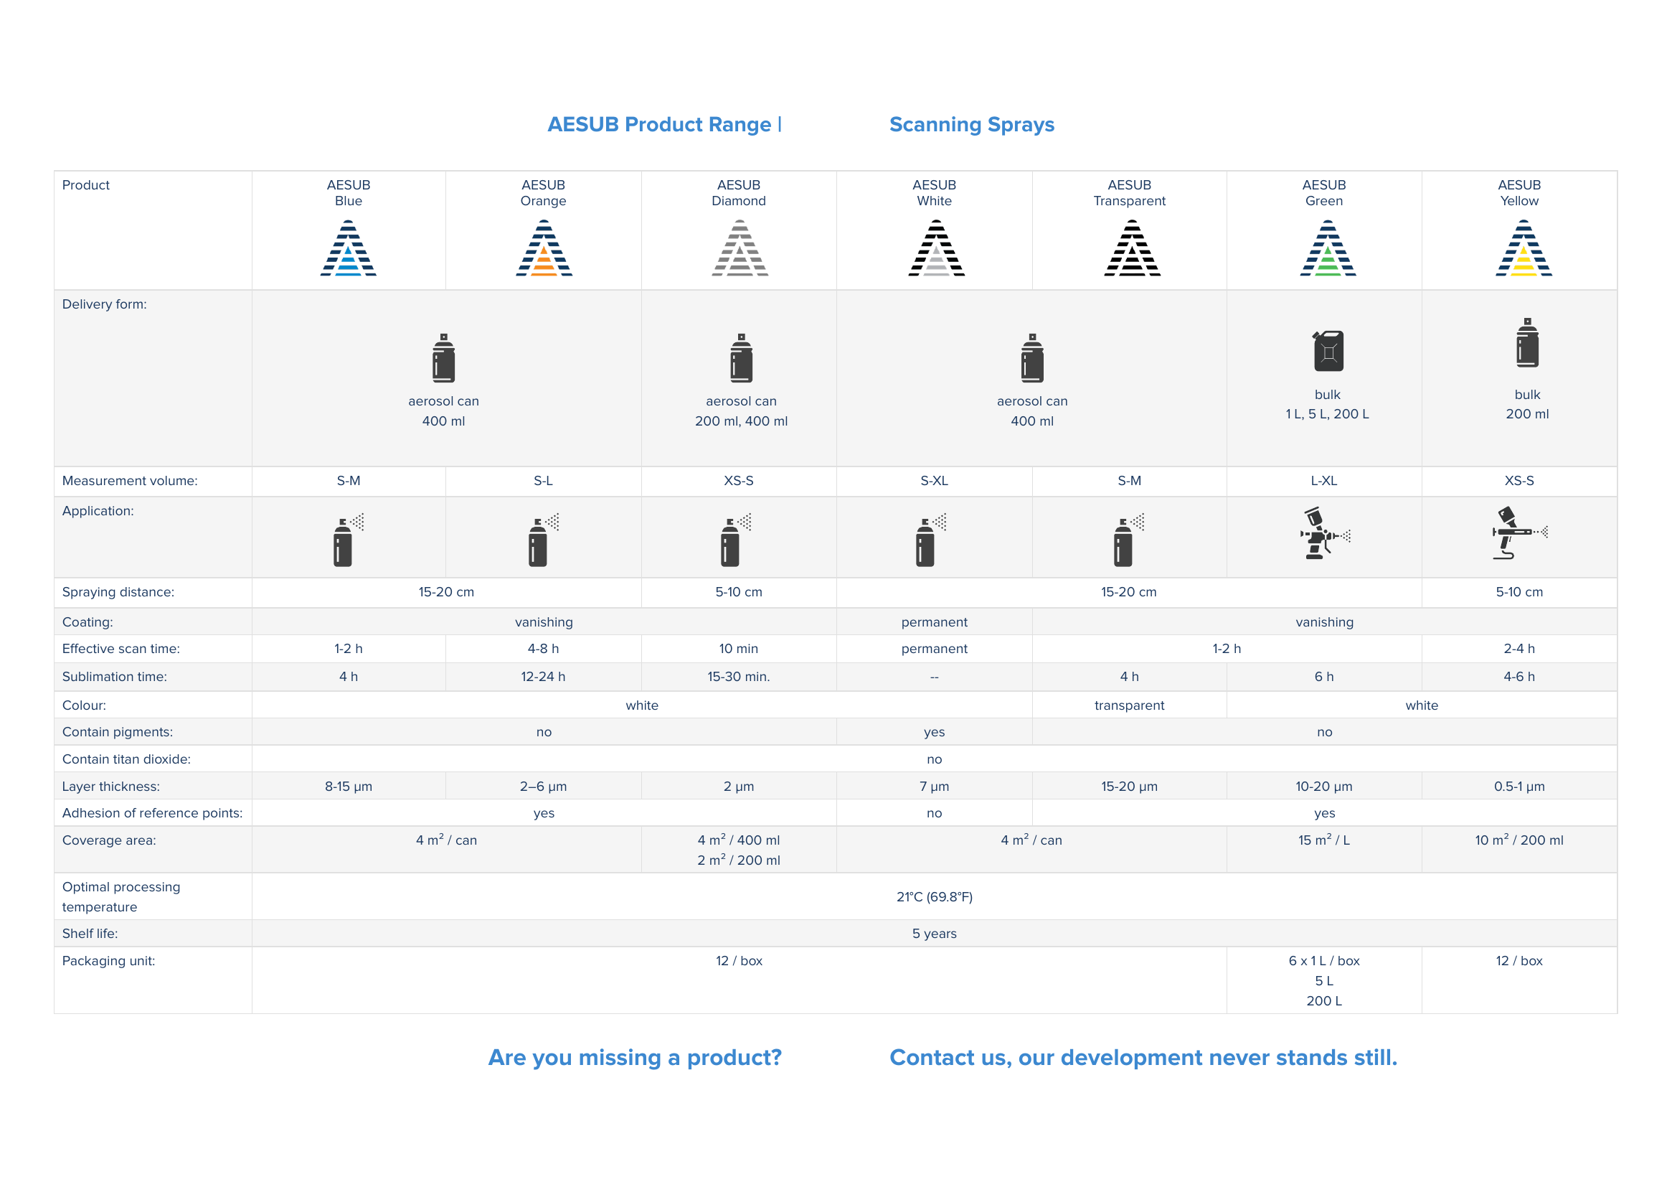Click the AESUB Blue triangle logo
The width and height of the screenshot is (1672, 1187).
[349, 248]
